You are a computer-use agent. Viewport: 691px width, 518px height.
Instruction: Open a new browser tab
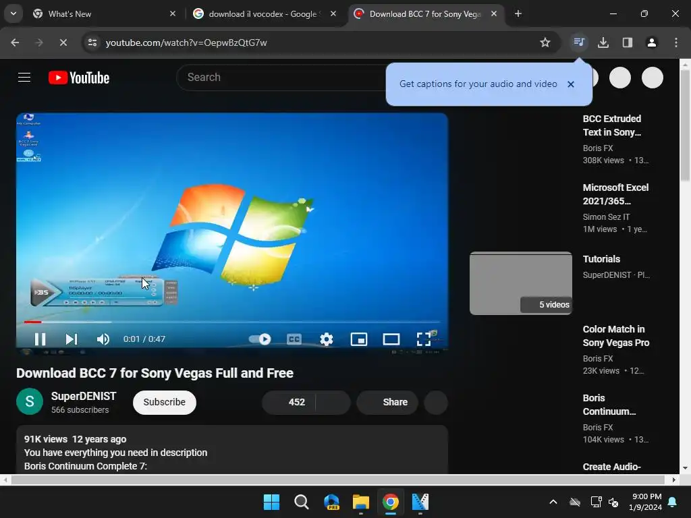click(518, 13)
